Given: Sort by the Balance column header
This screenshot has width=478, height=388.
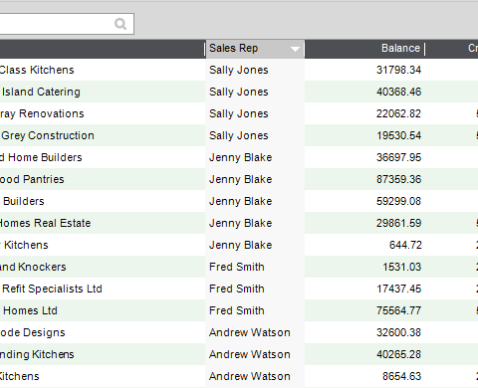Looking at the screenshot, I should point(400,48).
